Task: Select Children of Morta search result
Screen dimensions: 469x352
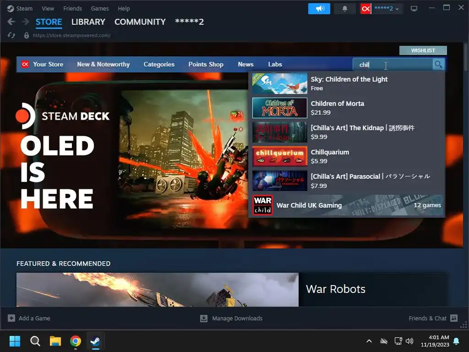Action: click(347, 108)
